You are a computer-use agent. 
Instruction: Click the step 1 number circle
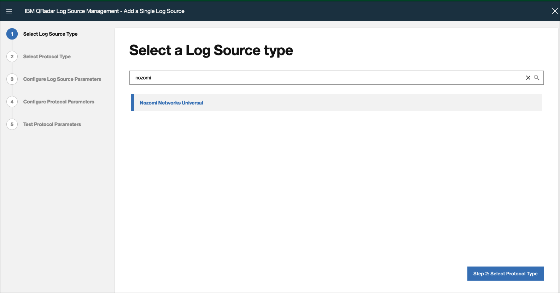click(x=12, y=34)
